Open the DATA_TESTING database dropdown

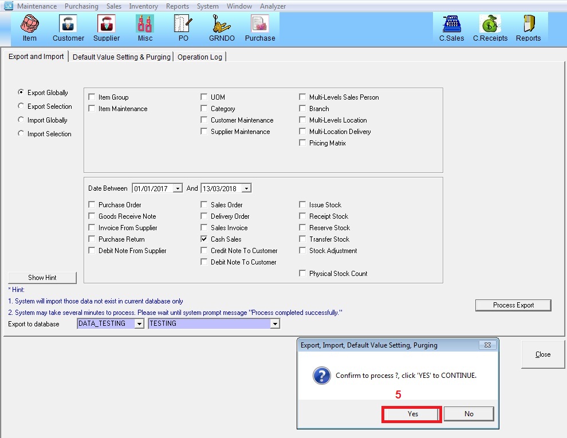[139, 324]
